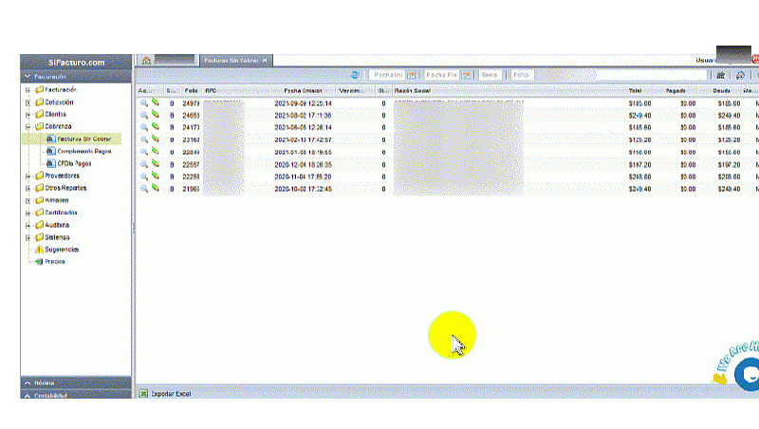Click the Excel icon beside Exportar Excel
Viewport: 759px width, 429px height.
pyautogui.click(x=143, y=393)
